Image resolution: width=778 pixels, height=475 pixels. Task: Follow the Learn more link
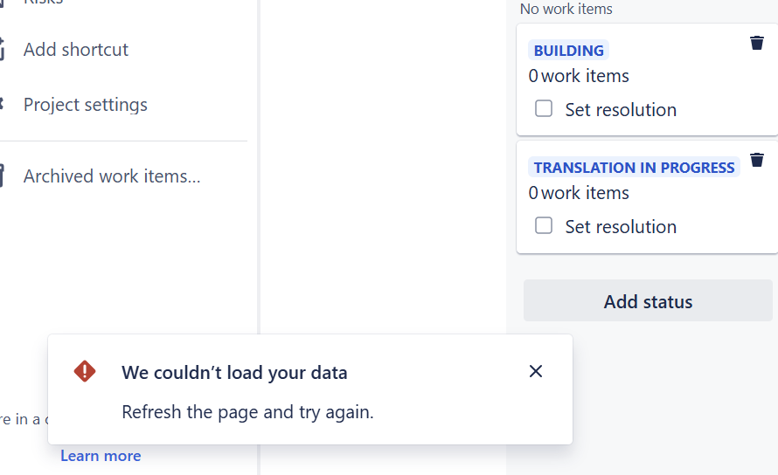101,456
